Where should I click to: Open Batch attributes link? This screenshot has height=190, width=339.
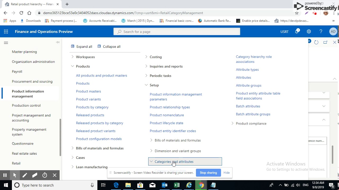click(248, 106)
